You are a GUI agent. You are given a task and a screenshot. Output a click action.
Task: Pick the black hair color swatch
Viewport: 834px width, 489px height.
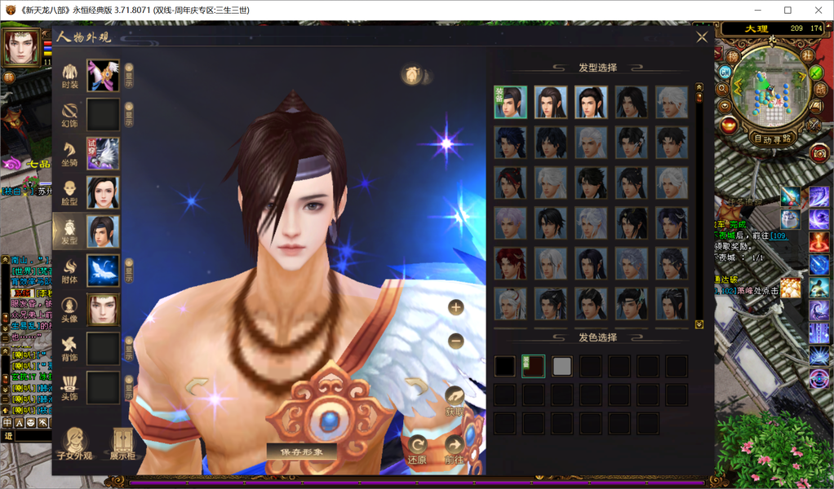(x=504, y=367)
